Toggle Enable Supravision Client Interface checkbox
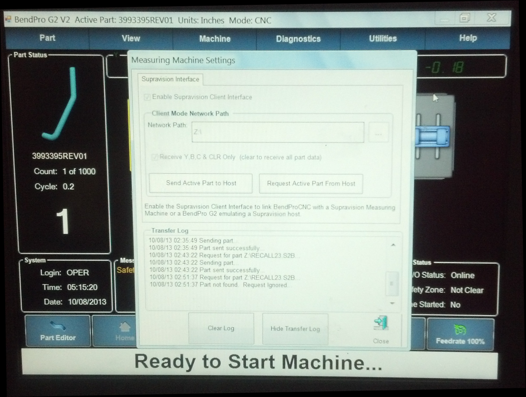Screen dimensions: 526x397 [x=147, y=97]
